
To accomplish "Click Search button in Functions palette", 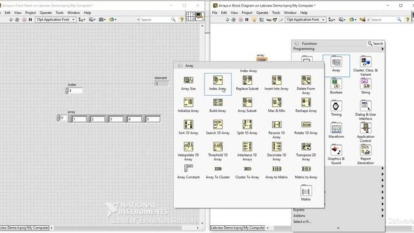I will (x=375, y=43).
